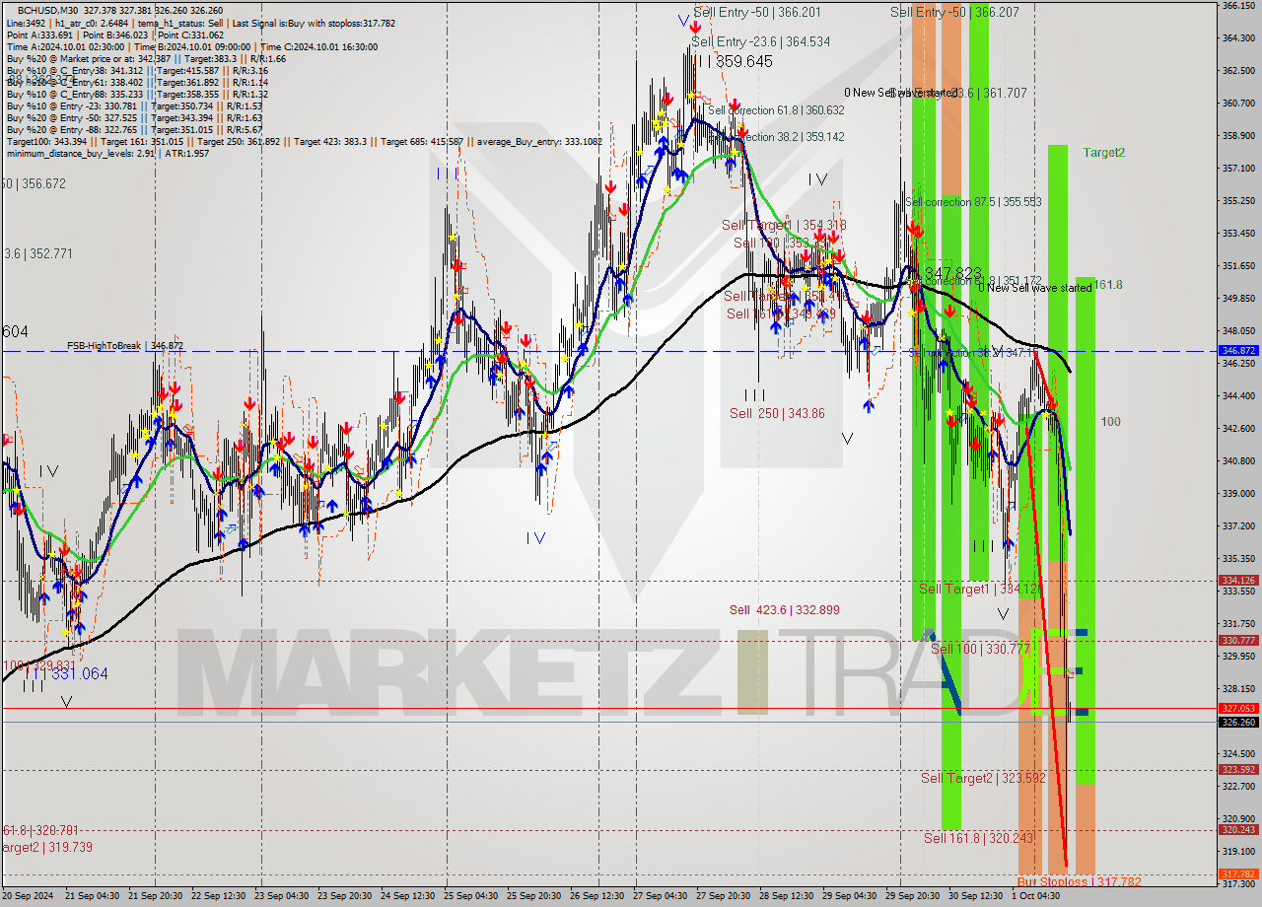Click the '23 Sep 04:30' date axis label
1262x907 pixels.
(282, 896)
